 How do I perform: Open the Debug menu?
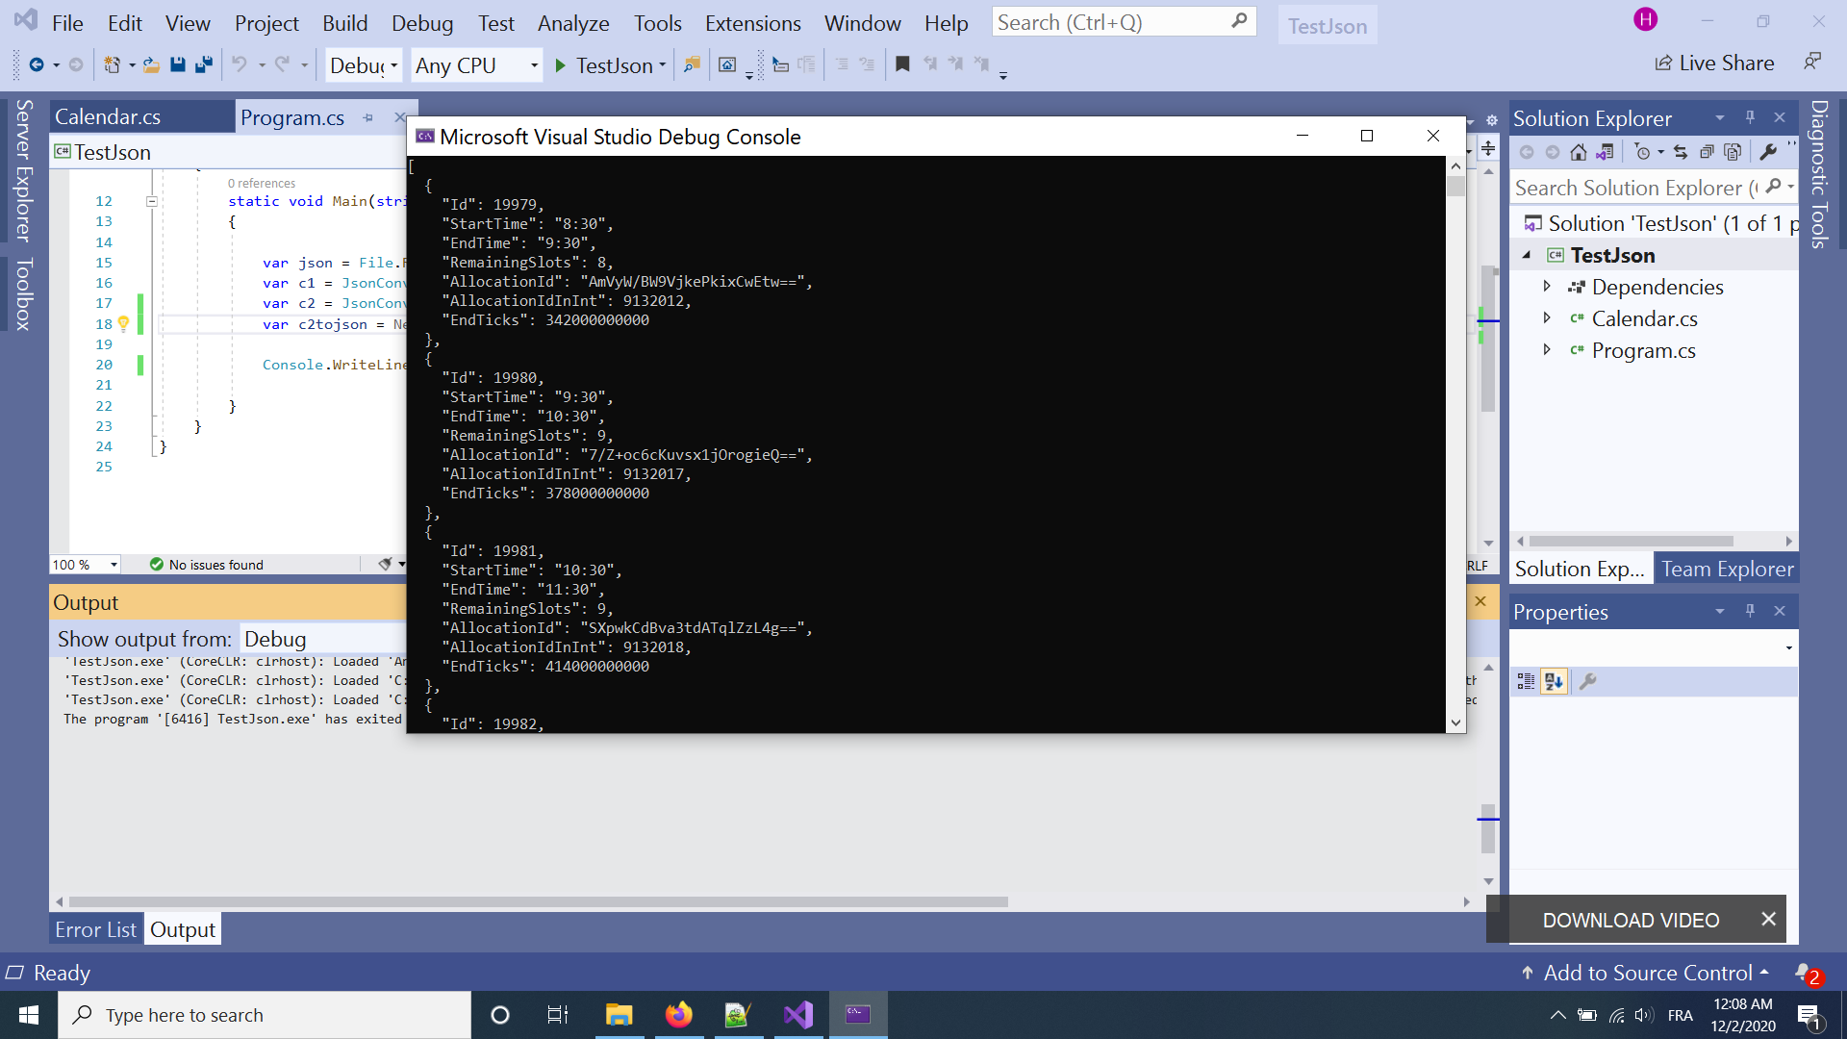pyautogui.click(x=422, y=23)
